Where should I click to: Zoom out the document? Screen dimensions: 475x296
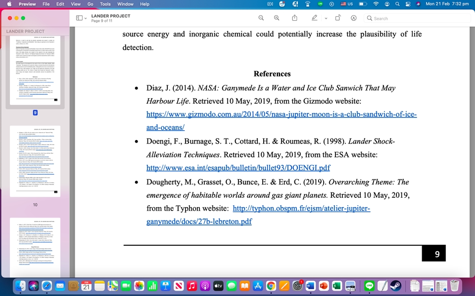[x=261, y=18]
